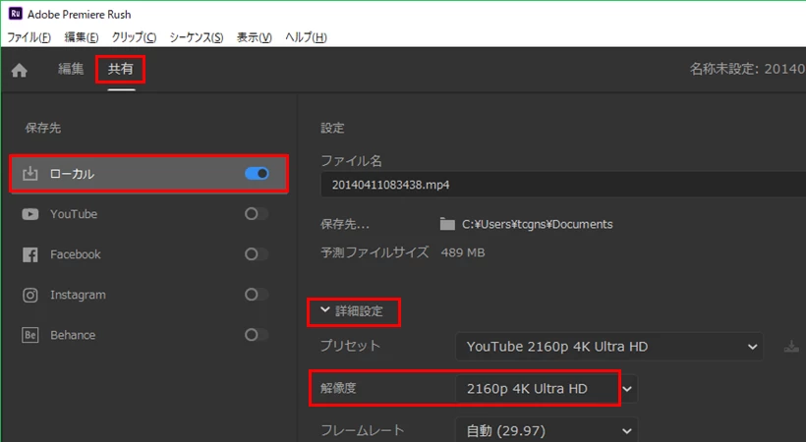Open the folder icon next to save path
The height and width of the screenshot is (442, 806).
tap(447, 224)
